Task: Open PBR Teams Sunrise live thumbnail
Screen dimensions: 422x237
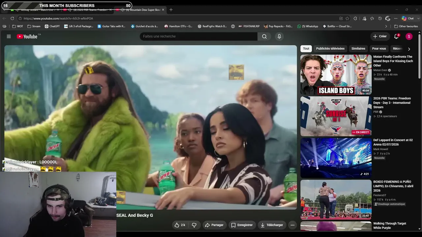Action: pyautogui.click(x=336, y=116)
